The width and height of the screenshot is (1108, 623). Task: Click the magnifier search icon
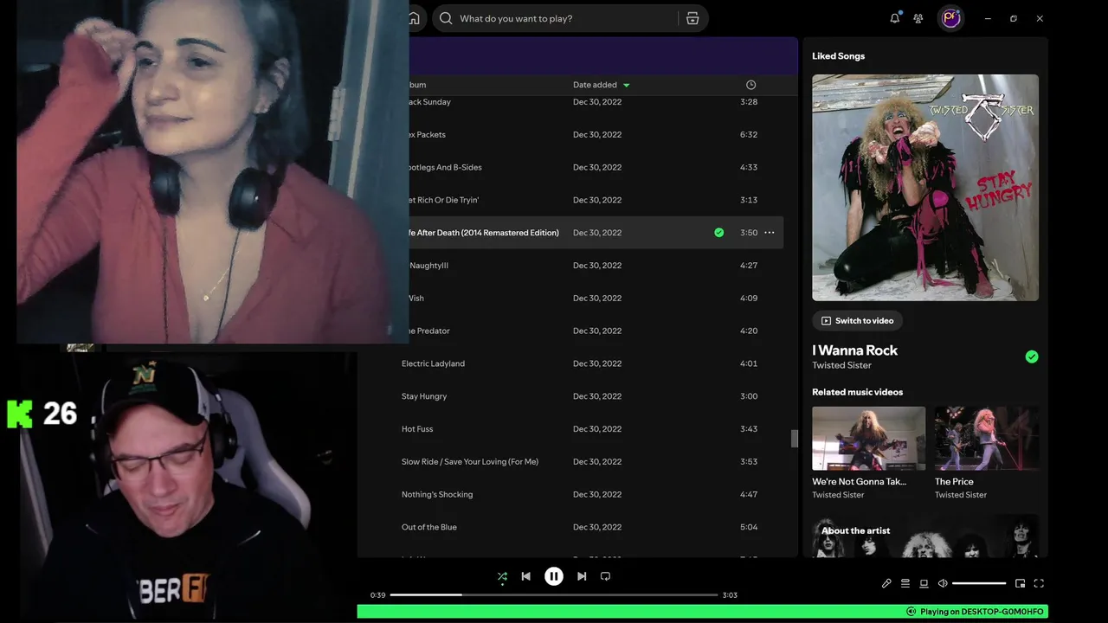(446, 18)
